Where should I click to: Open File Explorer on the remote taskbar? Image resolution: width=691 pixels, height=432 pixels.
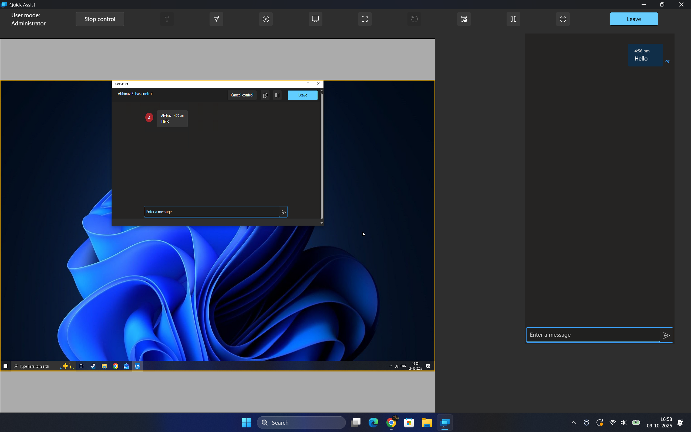click(x=104, y=366)
